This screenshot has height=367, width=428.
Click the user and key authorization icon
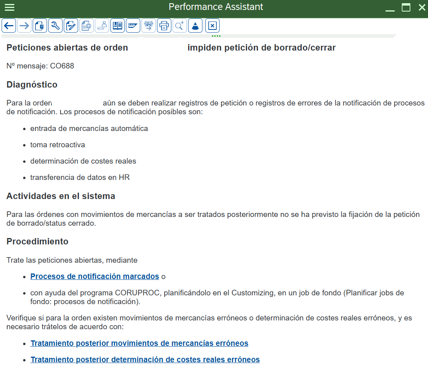(102, 26)
